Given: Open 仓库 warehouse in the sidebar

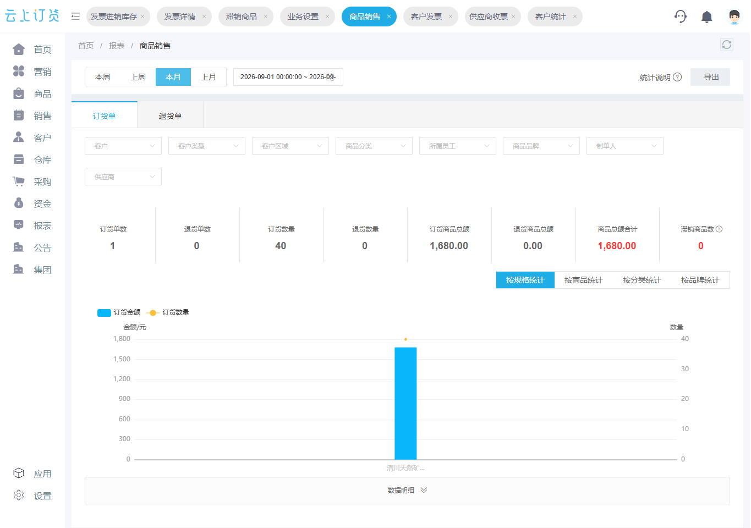Looking at the screenshot, I should [32, 159].
